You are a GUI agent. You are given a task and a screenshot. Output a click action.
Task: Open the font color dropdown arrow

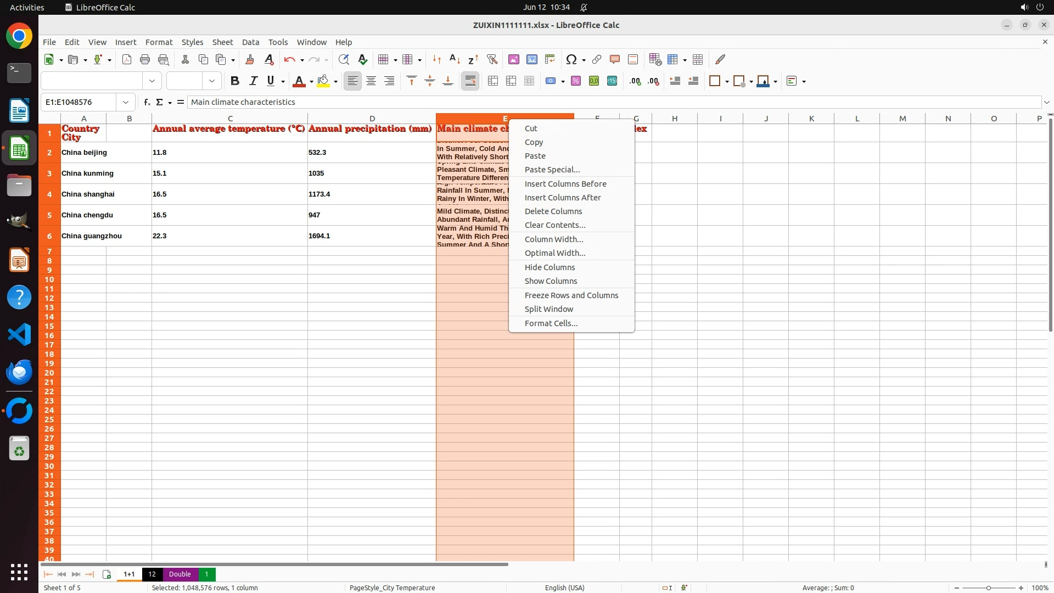311,82
